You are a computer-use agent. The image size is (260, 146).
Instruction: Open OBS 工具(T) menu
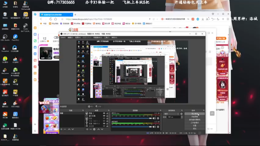click(x=107, y=38)
